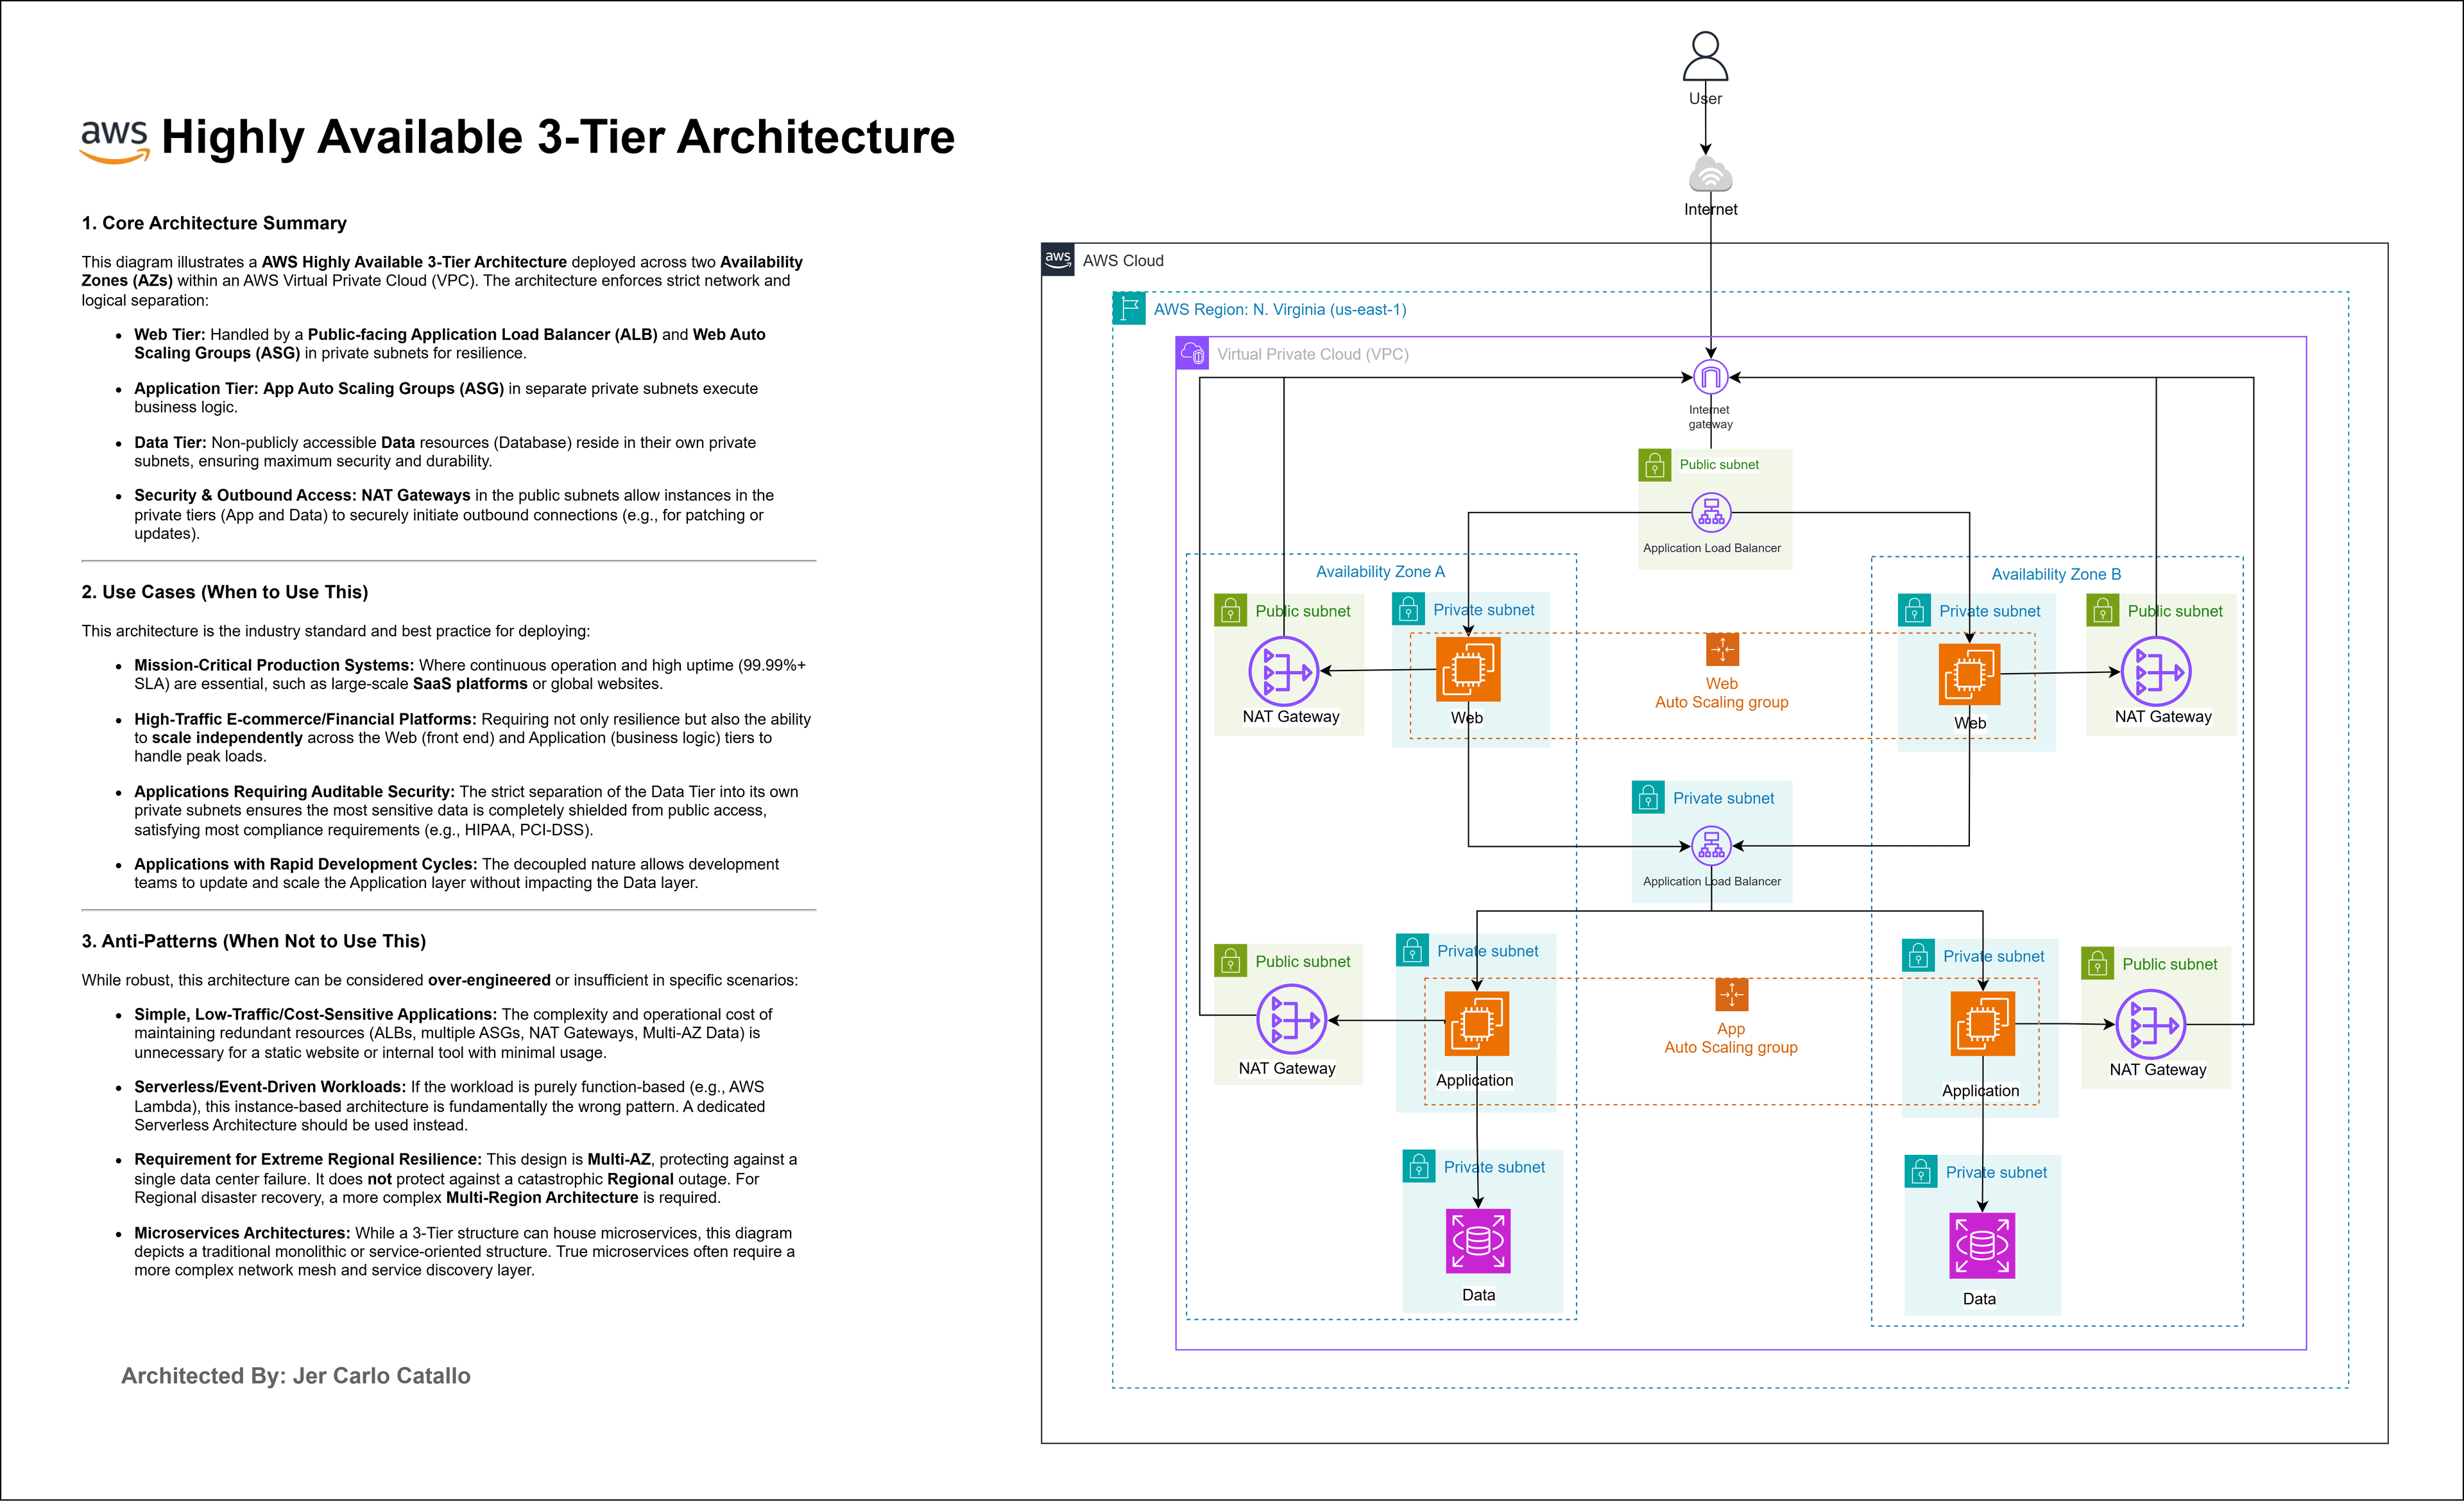
Task: Click the 'Mission-Critical Production Systems:' bullet text
Action: pyautogui.click(x=274, y=665)
